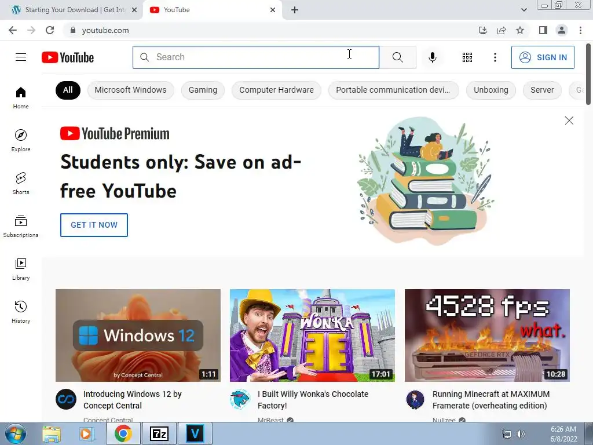593x445 pixels.
Task: Open Shorts in the sidebar
Action: (21, 183)
